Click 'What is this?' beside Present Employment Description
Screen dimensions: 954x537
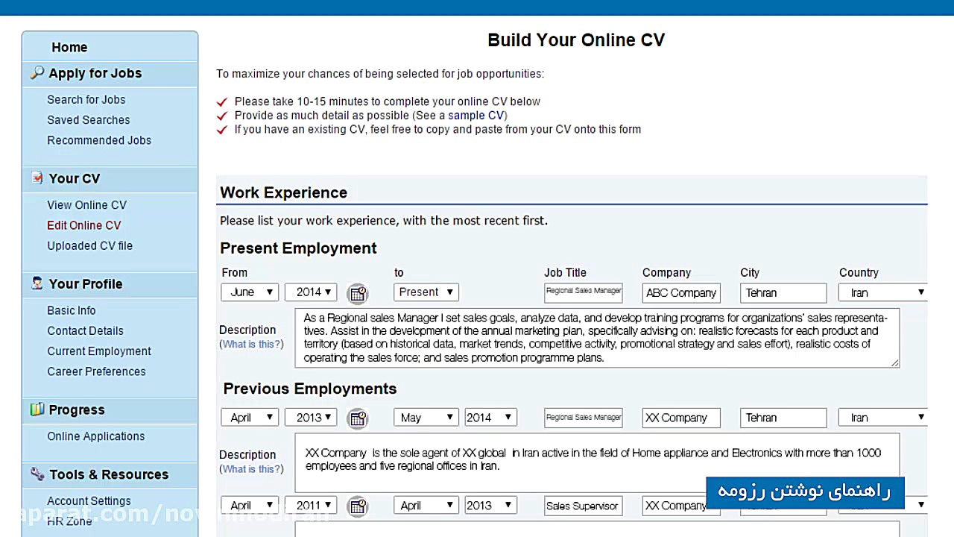point(251,345)
